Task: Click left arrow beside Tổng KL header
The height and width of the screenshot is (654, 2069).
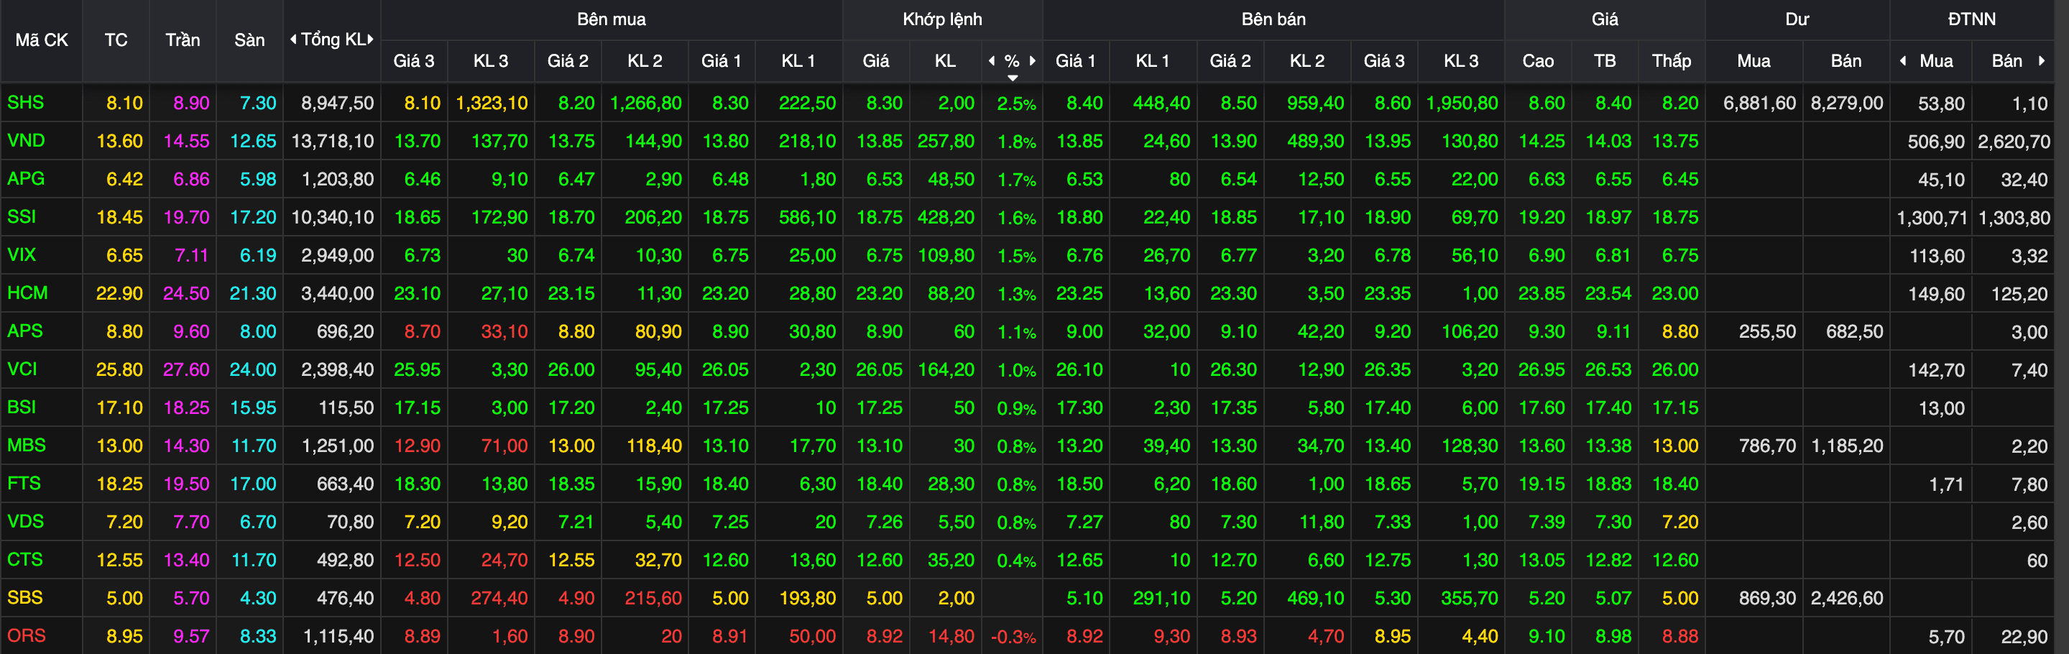Action: point(293,40)
